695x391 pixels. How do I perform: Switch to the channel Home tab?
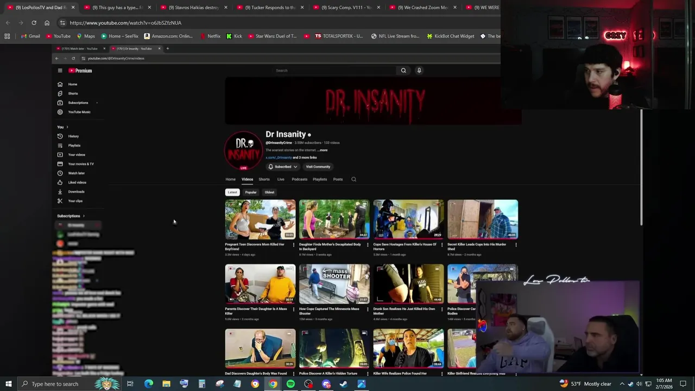[x=231, y=179]
